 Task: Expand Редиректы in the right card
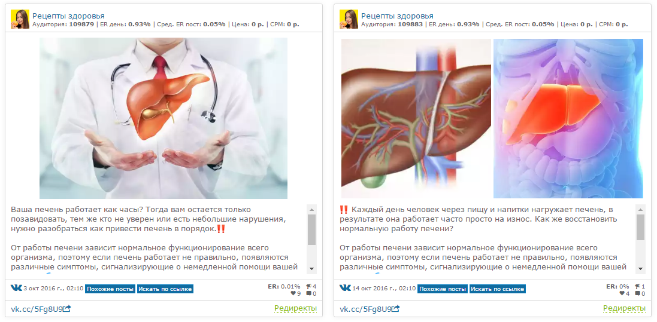(x=624, y=309)
